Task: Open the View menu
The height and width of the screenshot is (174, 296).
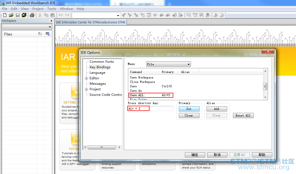Action: (25, 9)
